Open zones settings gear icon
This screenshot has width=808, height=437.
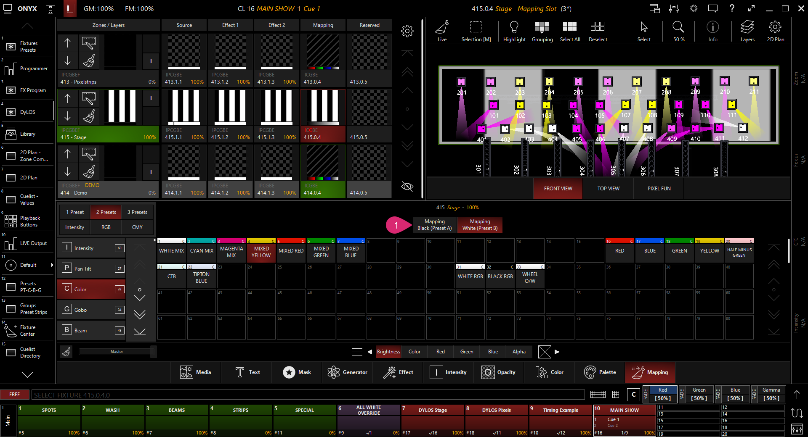pyautogui.click(x=407, y=31)
